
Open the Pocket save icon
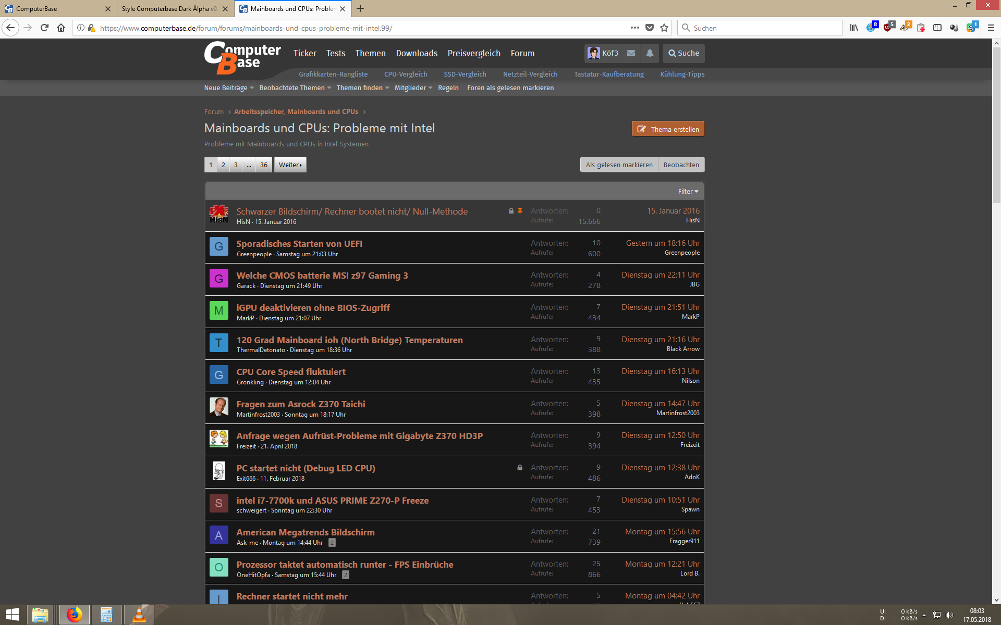(x=650, y=28)
